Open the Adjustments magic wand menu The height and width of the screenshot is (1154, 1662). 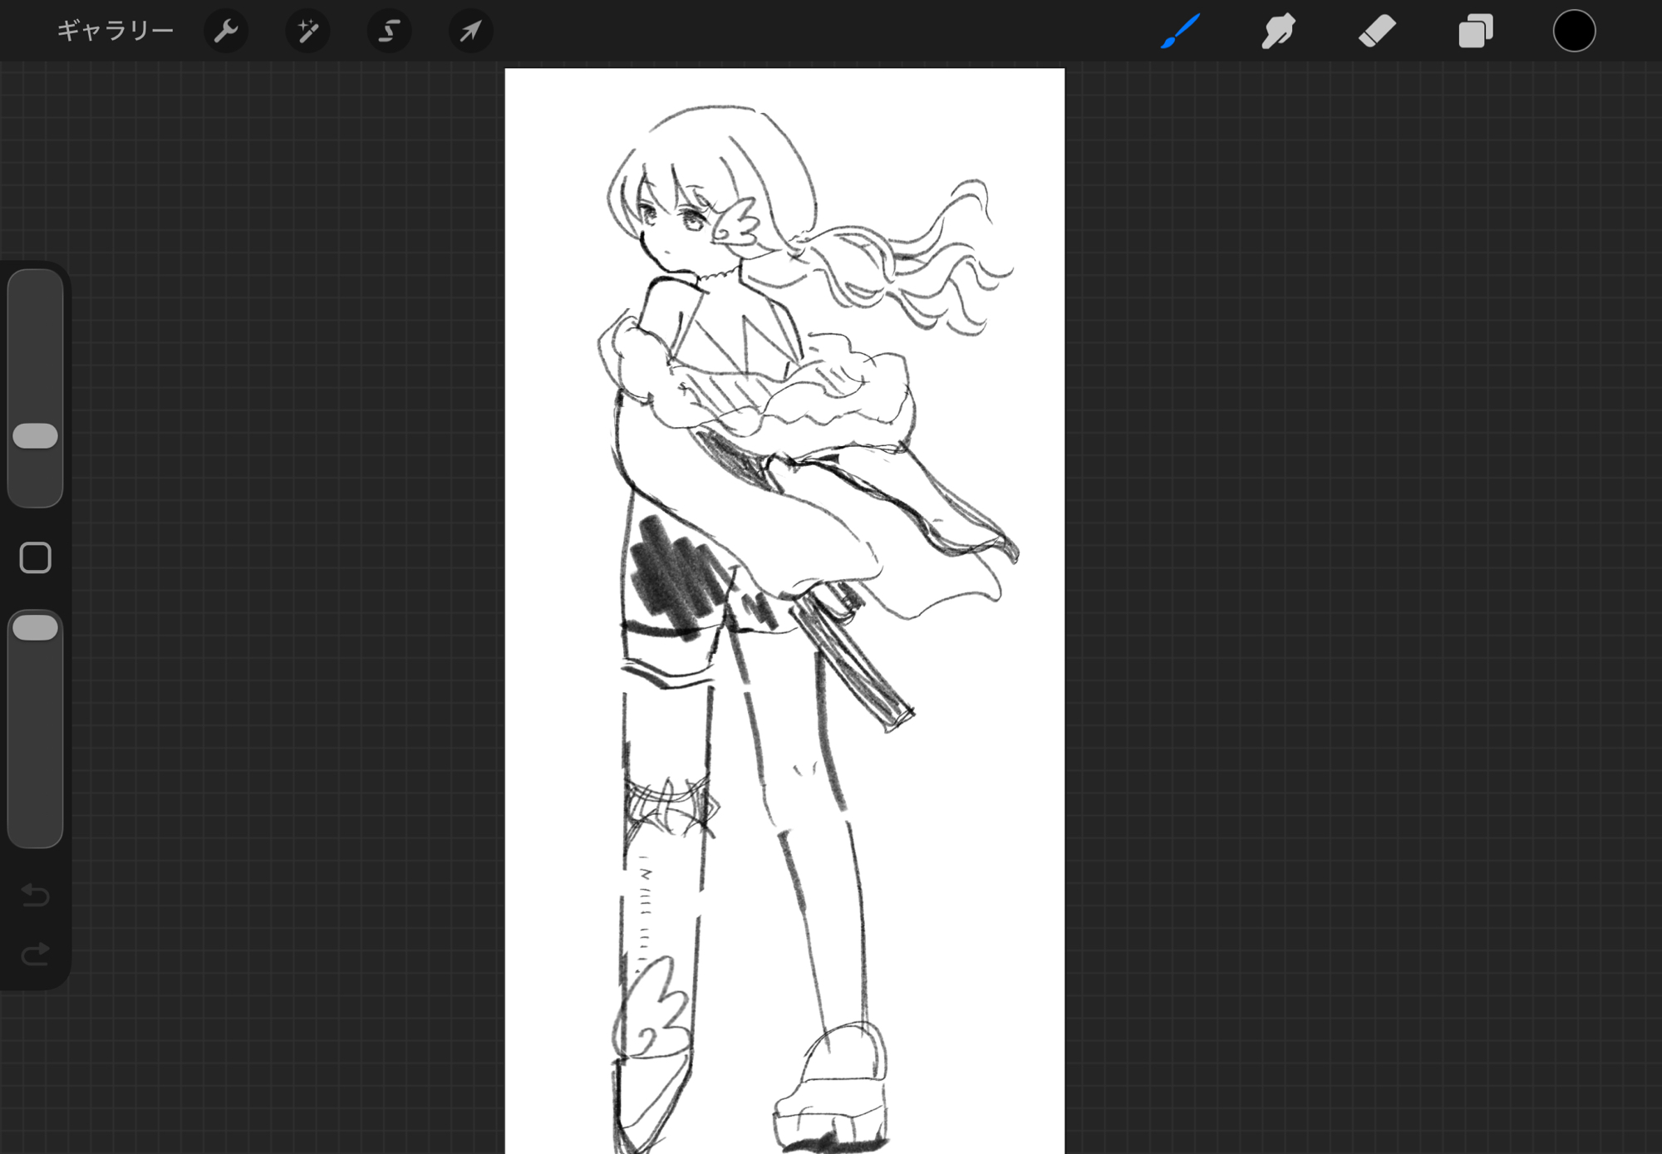[307, 32]
